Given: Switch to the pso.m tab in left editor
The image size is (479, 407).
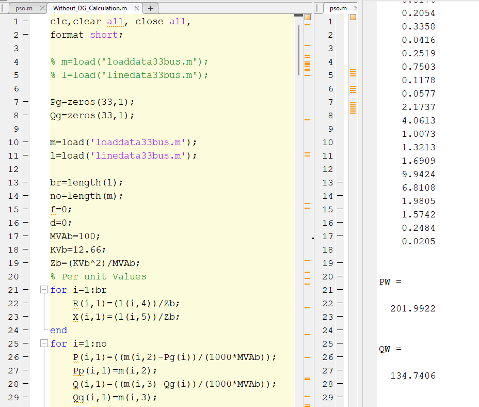Looking at the screenshot, I should (x=24, y=8).
